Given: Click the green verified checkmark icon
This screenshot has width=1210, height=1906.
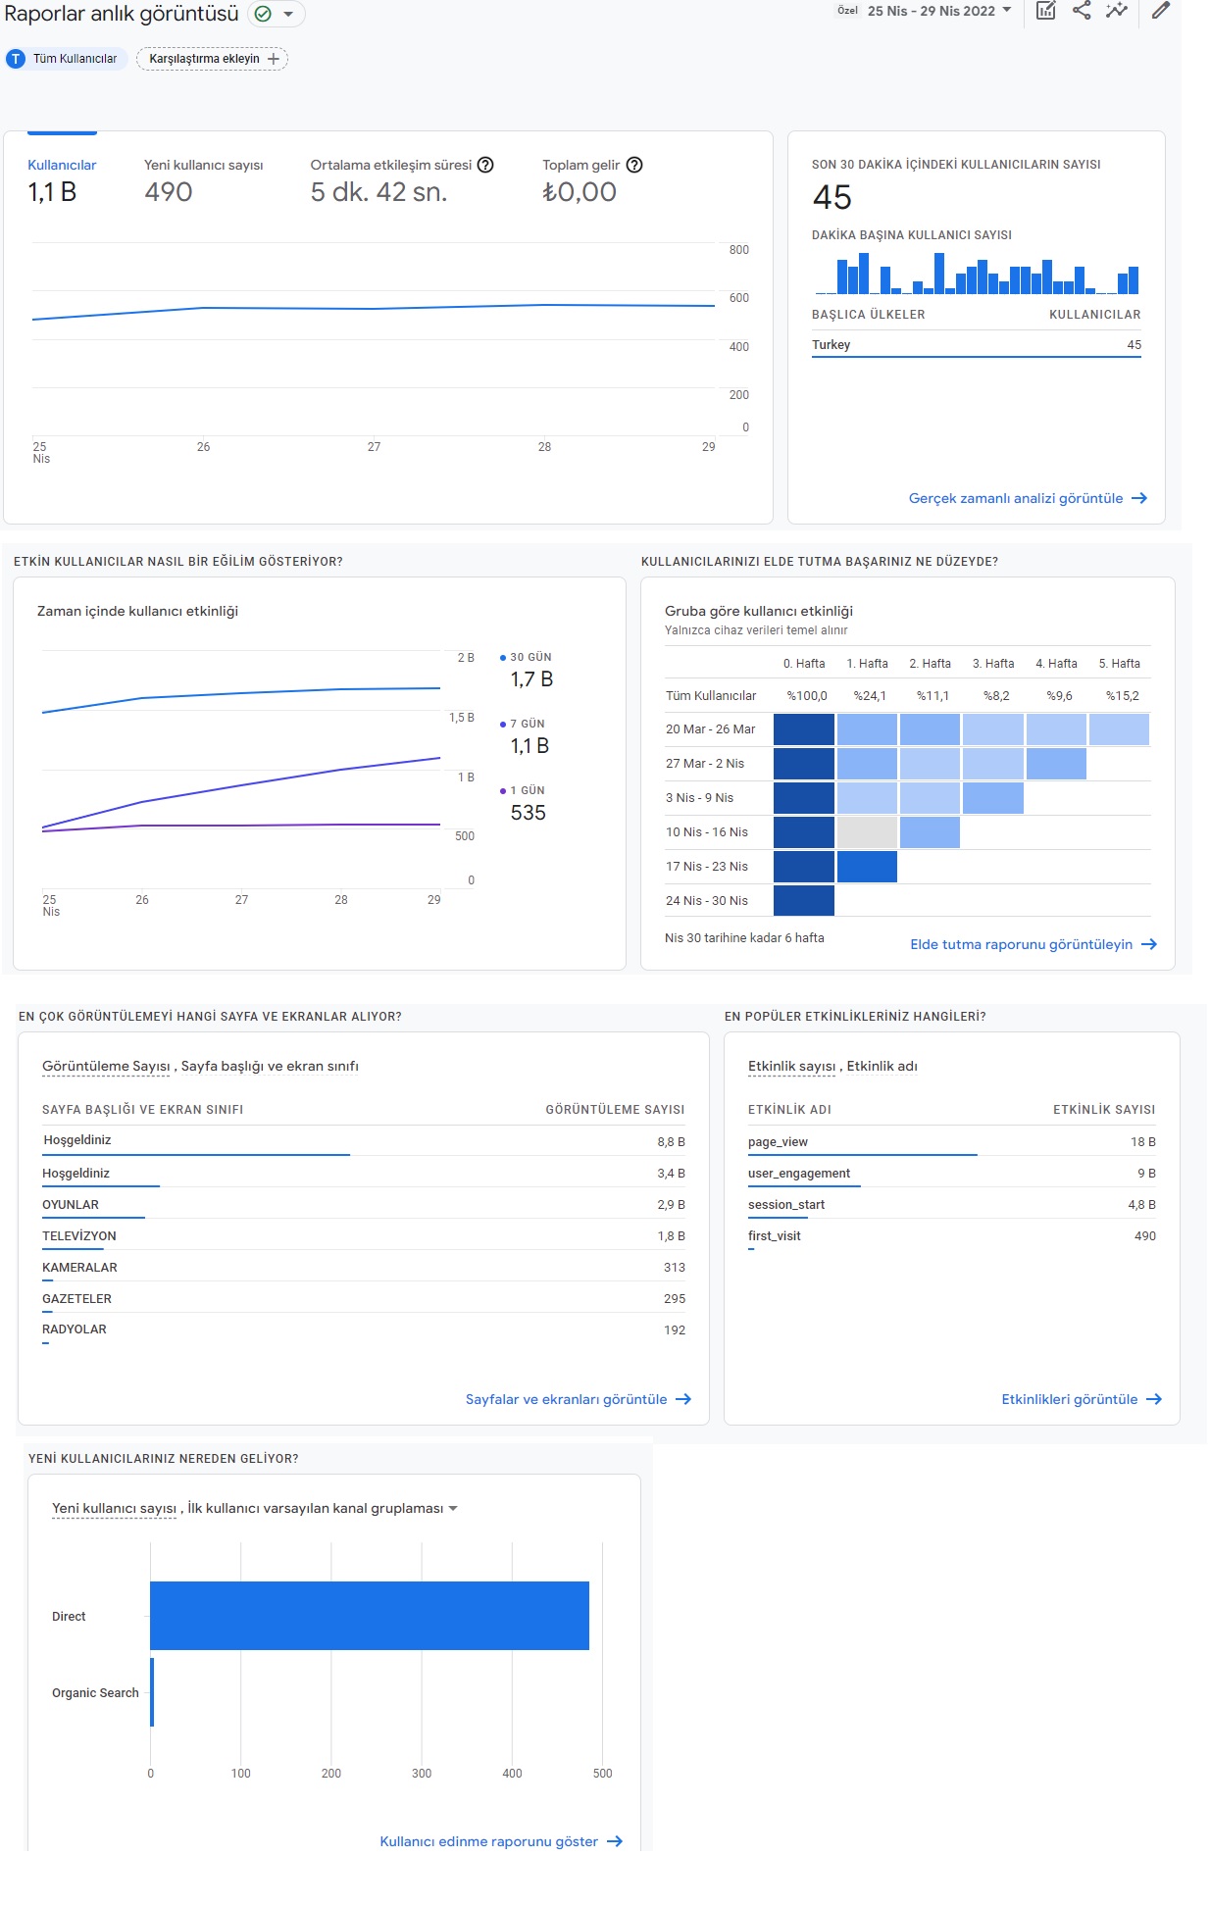Looking at the screenshot, I should (263, 14).
